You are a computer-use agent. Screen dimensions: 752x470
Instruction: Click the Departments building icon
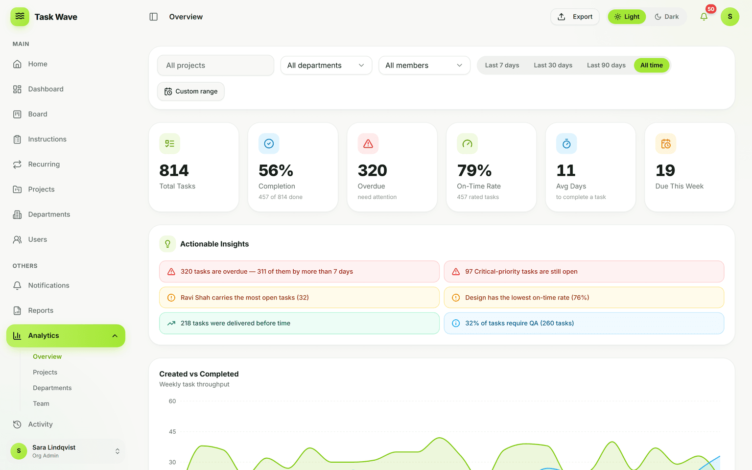(17, 214)
